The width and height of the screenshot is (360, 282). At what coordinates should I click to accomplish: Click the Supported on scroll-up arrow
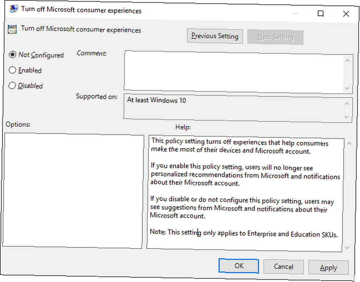[x=347, y=103]
